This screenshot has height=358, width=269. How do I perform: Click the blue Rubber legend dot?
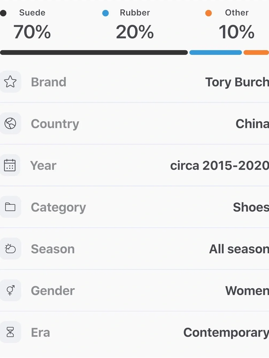pyautogui.click(x=105, y=13)
